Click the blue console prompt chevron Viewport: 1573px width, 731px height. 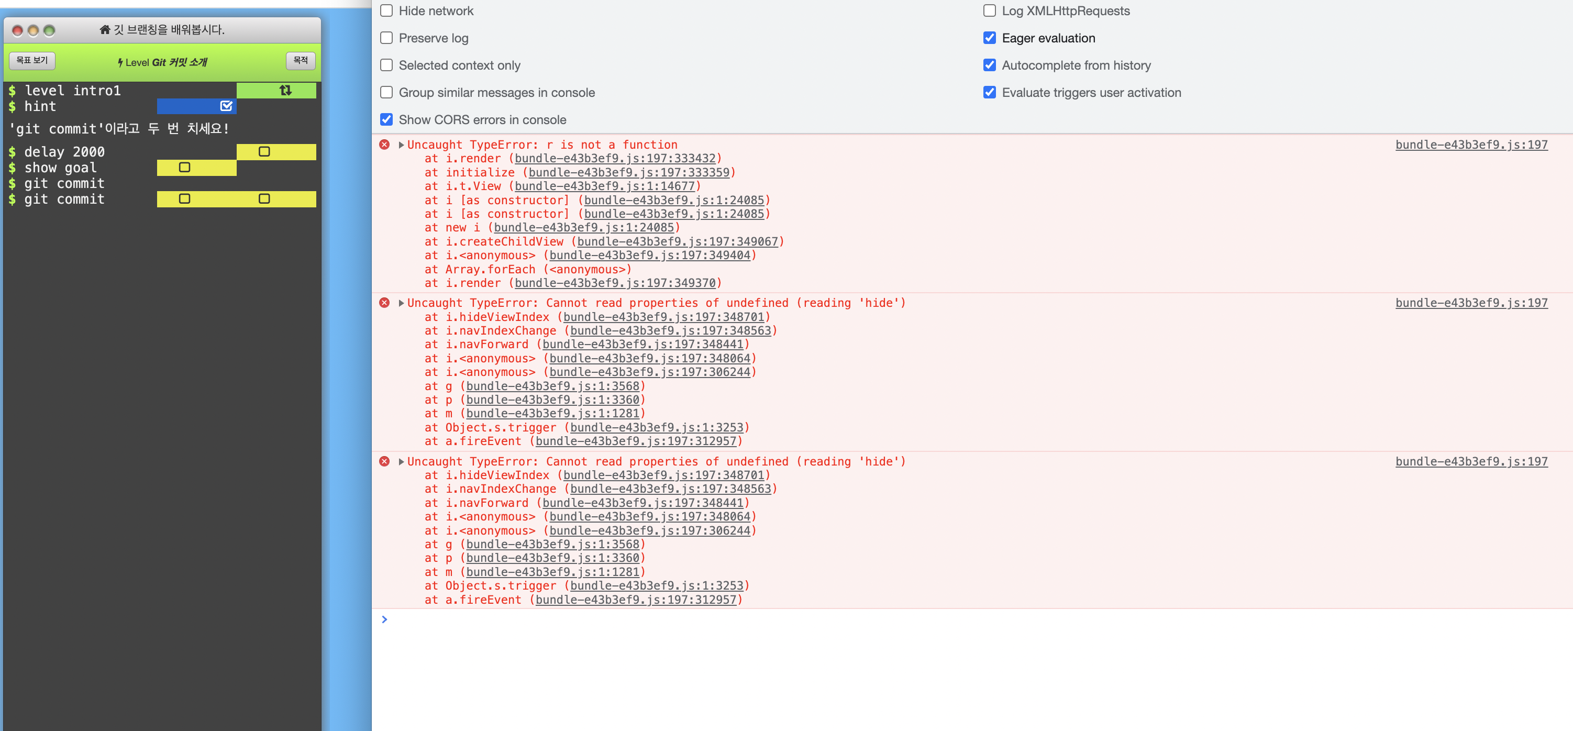(x=385, y=618)
